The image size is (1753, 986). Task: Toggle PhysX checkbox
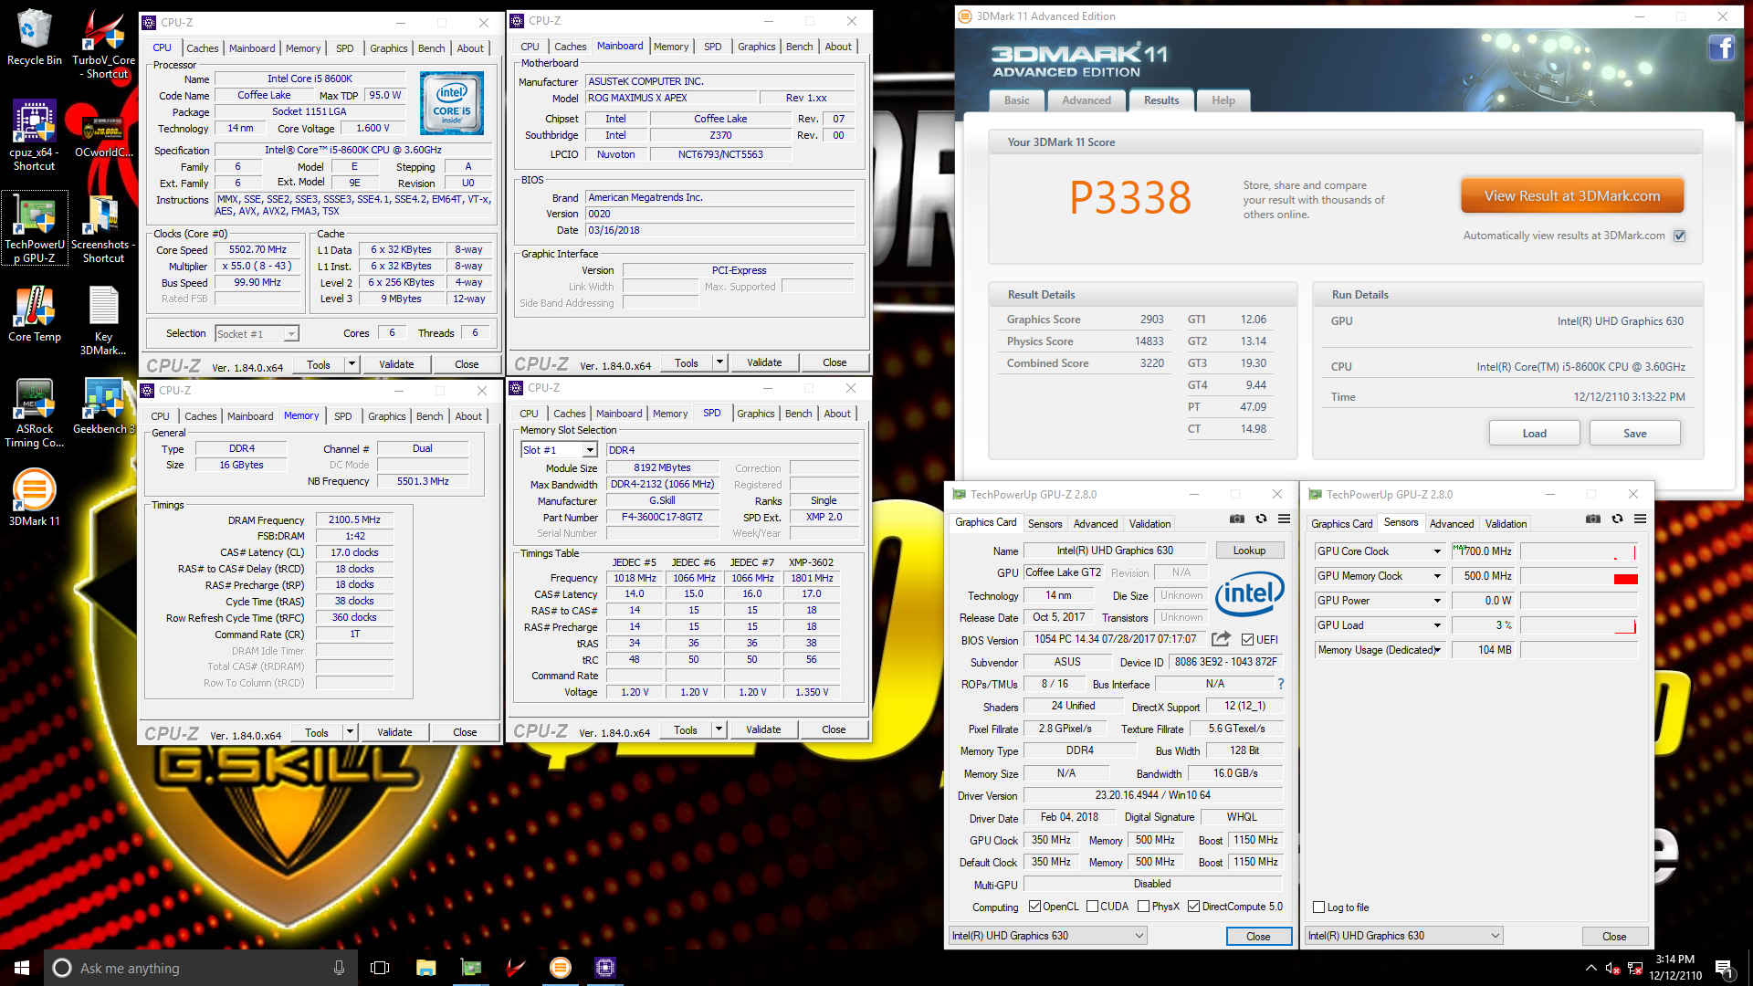[x=1143, y=907]
